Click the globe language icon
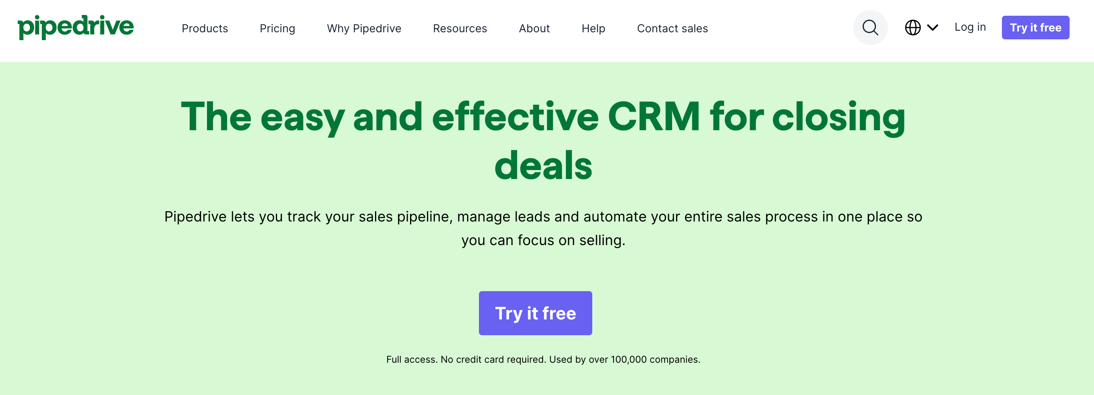1094x395 pixels. (x=913, y=28)
